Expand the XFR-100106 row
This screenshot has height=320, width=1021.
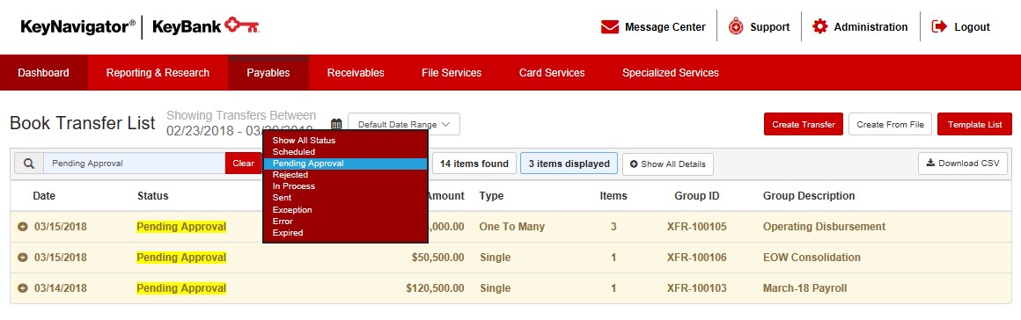[x=23, y=258]
